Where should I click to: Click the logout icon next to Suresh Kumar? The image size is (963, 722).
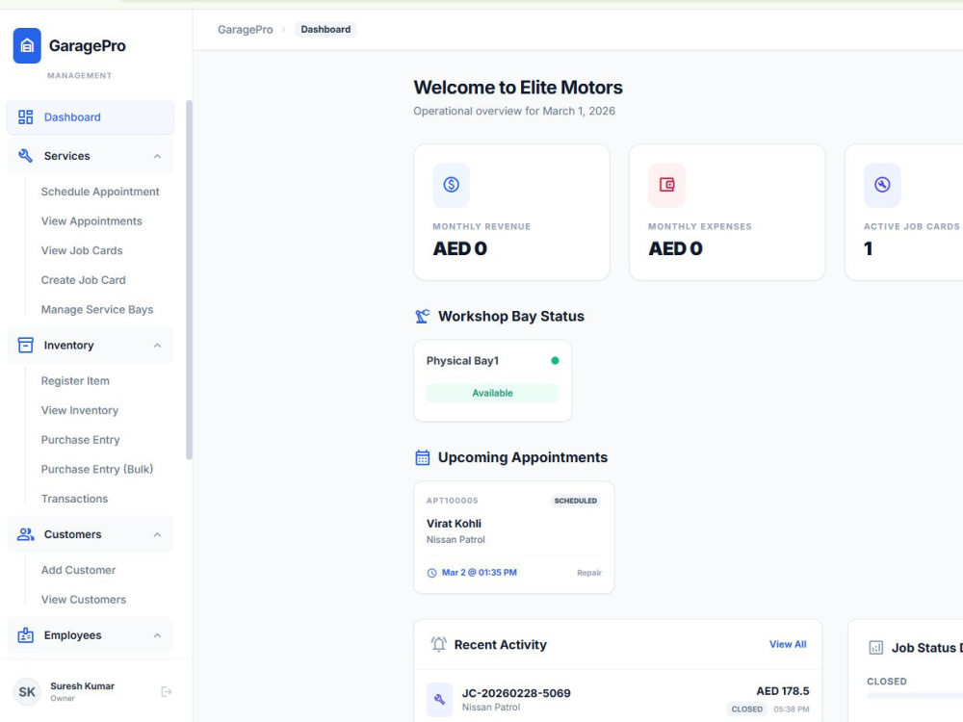coord(167,692)
